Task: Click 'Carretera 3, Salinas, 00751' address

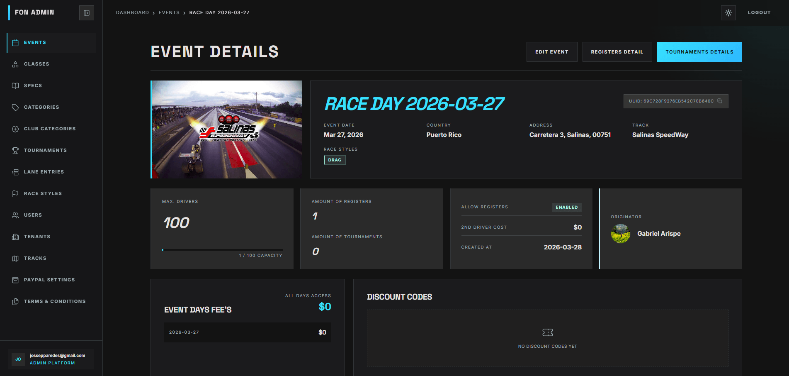Action: click(570, 135)
